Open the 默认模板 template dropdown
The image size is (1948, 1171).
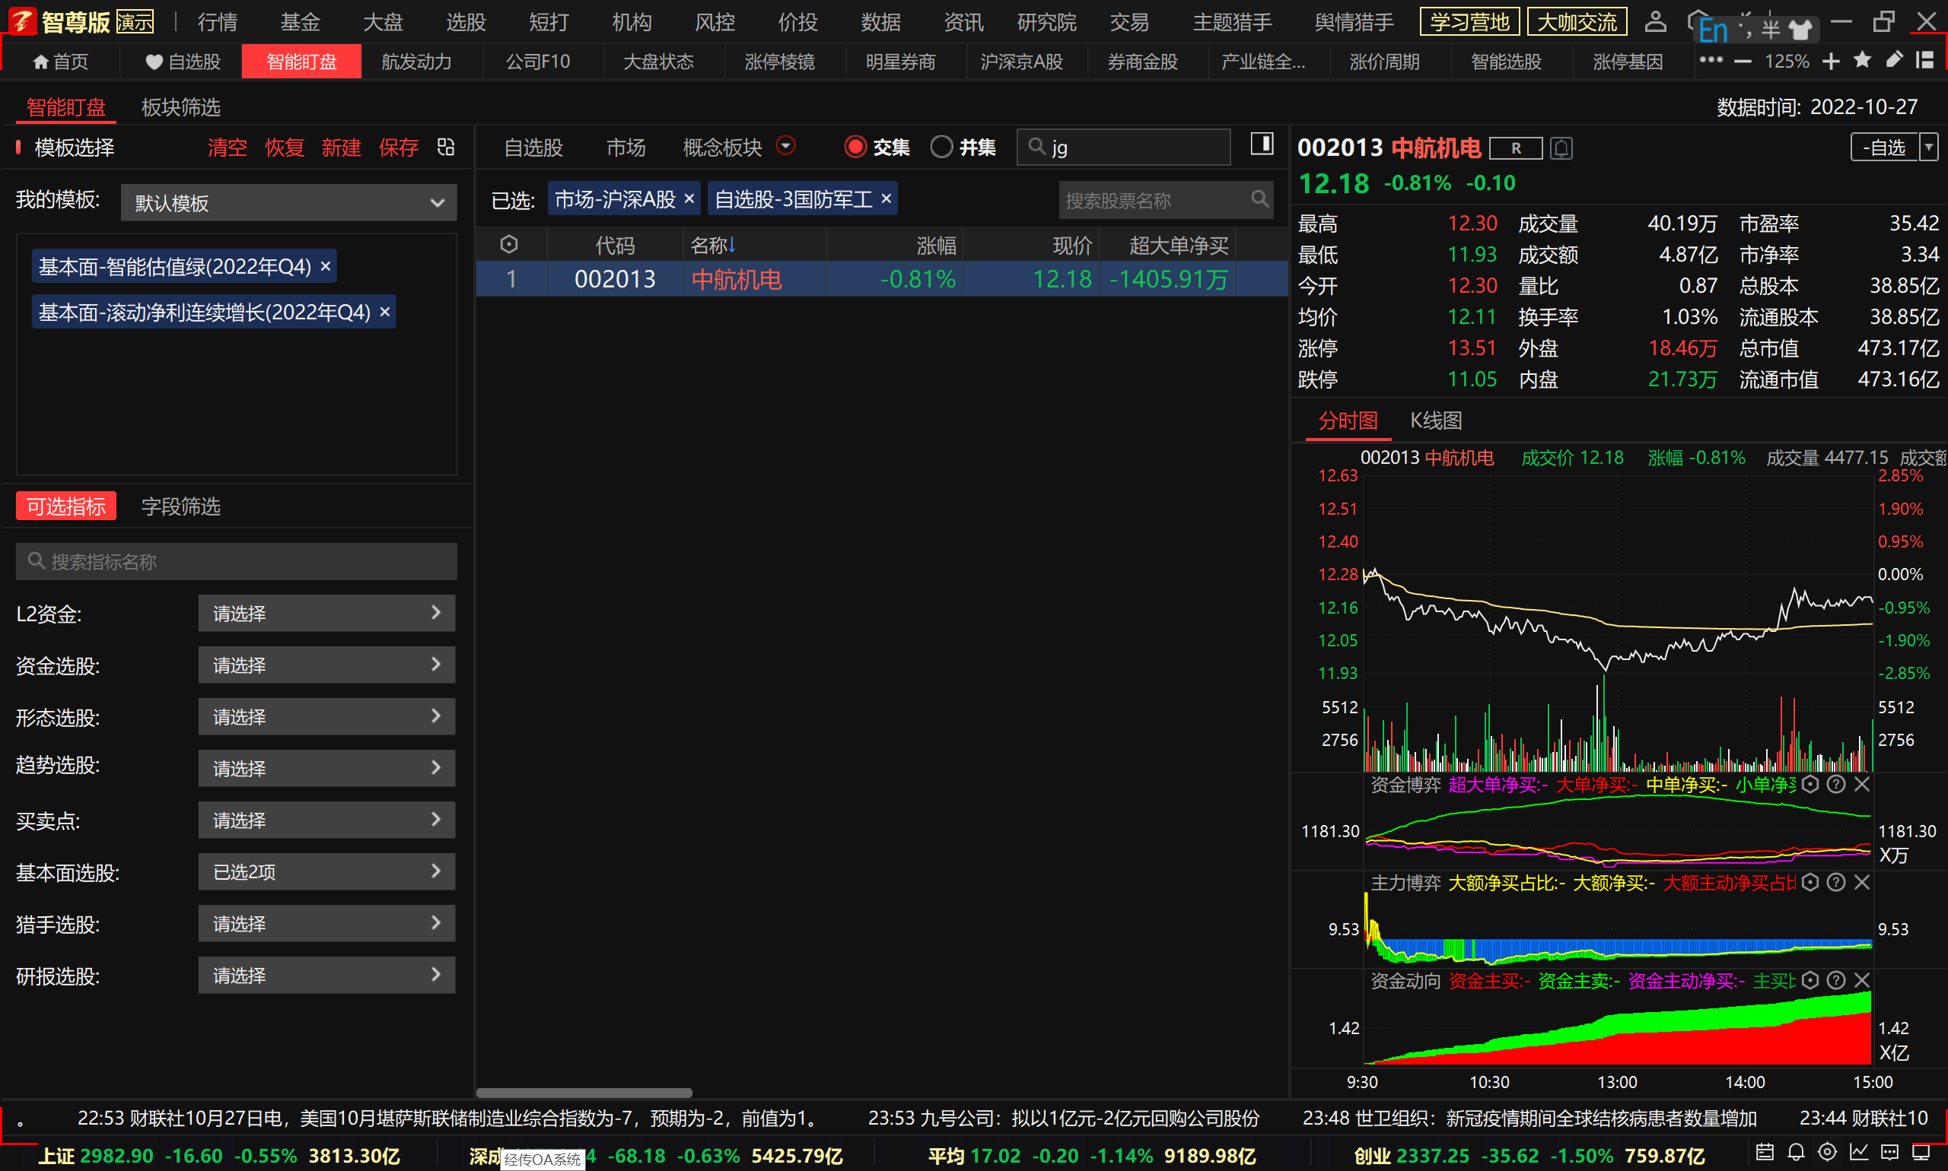[x=288, y=203]
